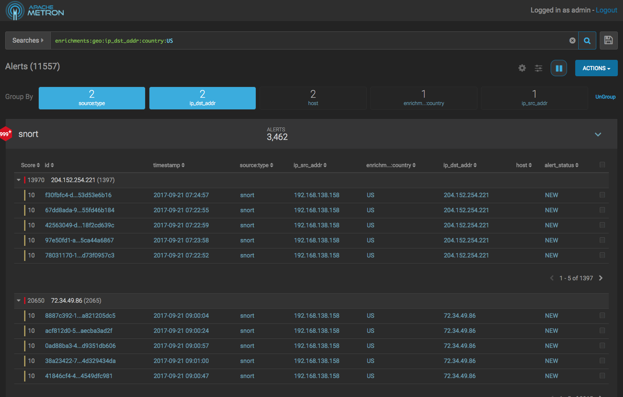
Task: Check the box for alert 42563049-d...18f2cd639c
Action: [602, 225]
